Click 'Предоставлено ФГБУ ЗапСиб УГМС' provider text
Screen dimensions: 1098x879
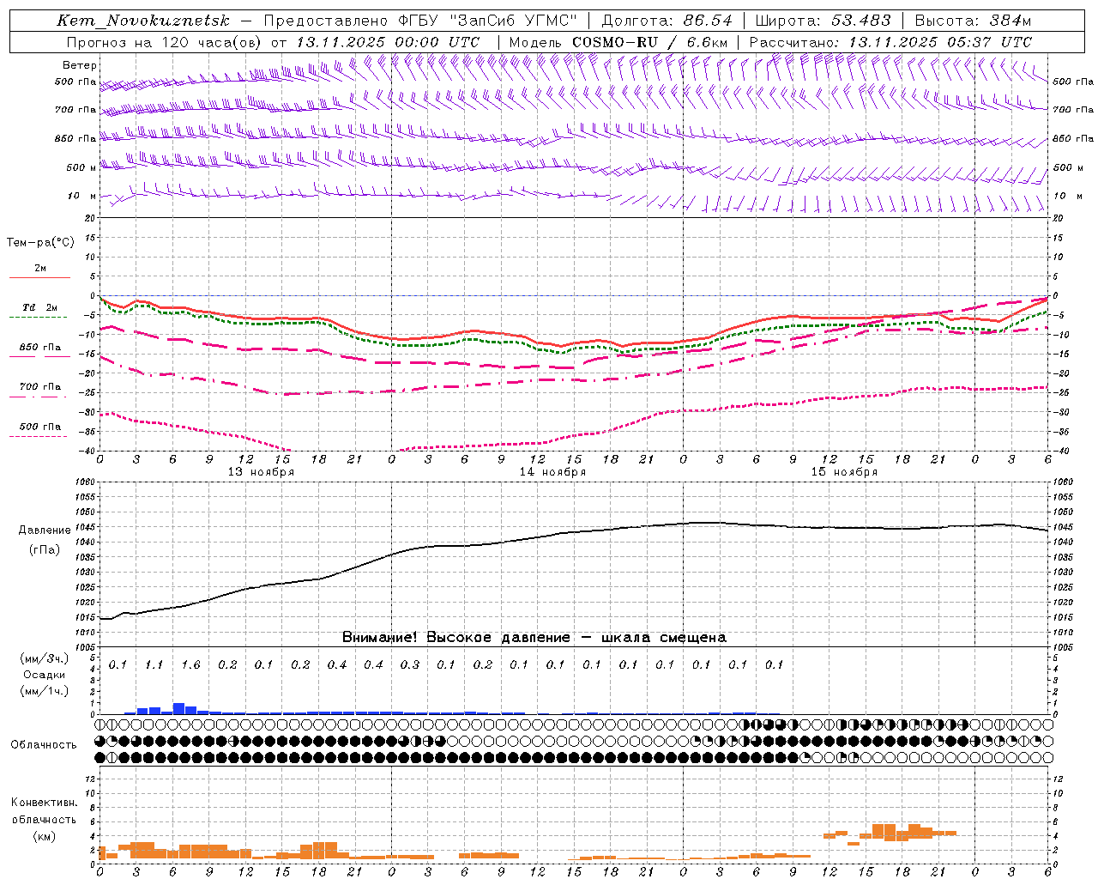pyautogui.click(x=420, y=21)
